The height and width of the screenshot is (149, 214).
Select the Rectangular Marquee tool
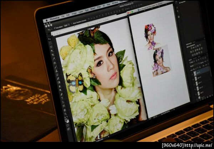(x=51, y=43)
